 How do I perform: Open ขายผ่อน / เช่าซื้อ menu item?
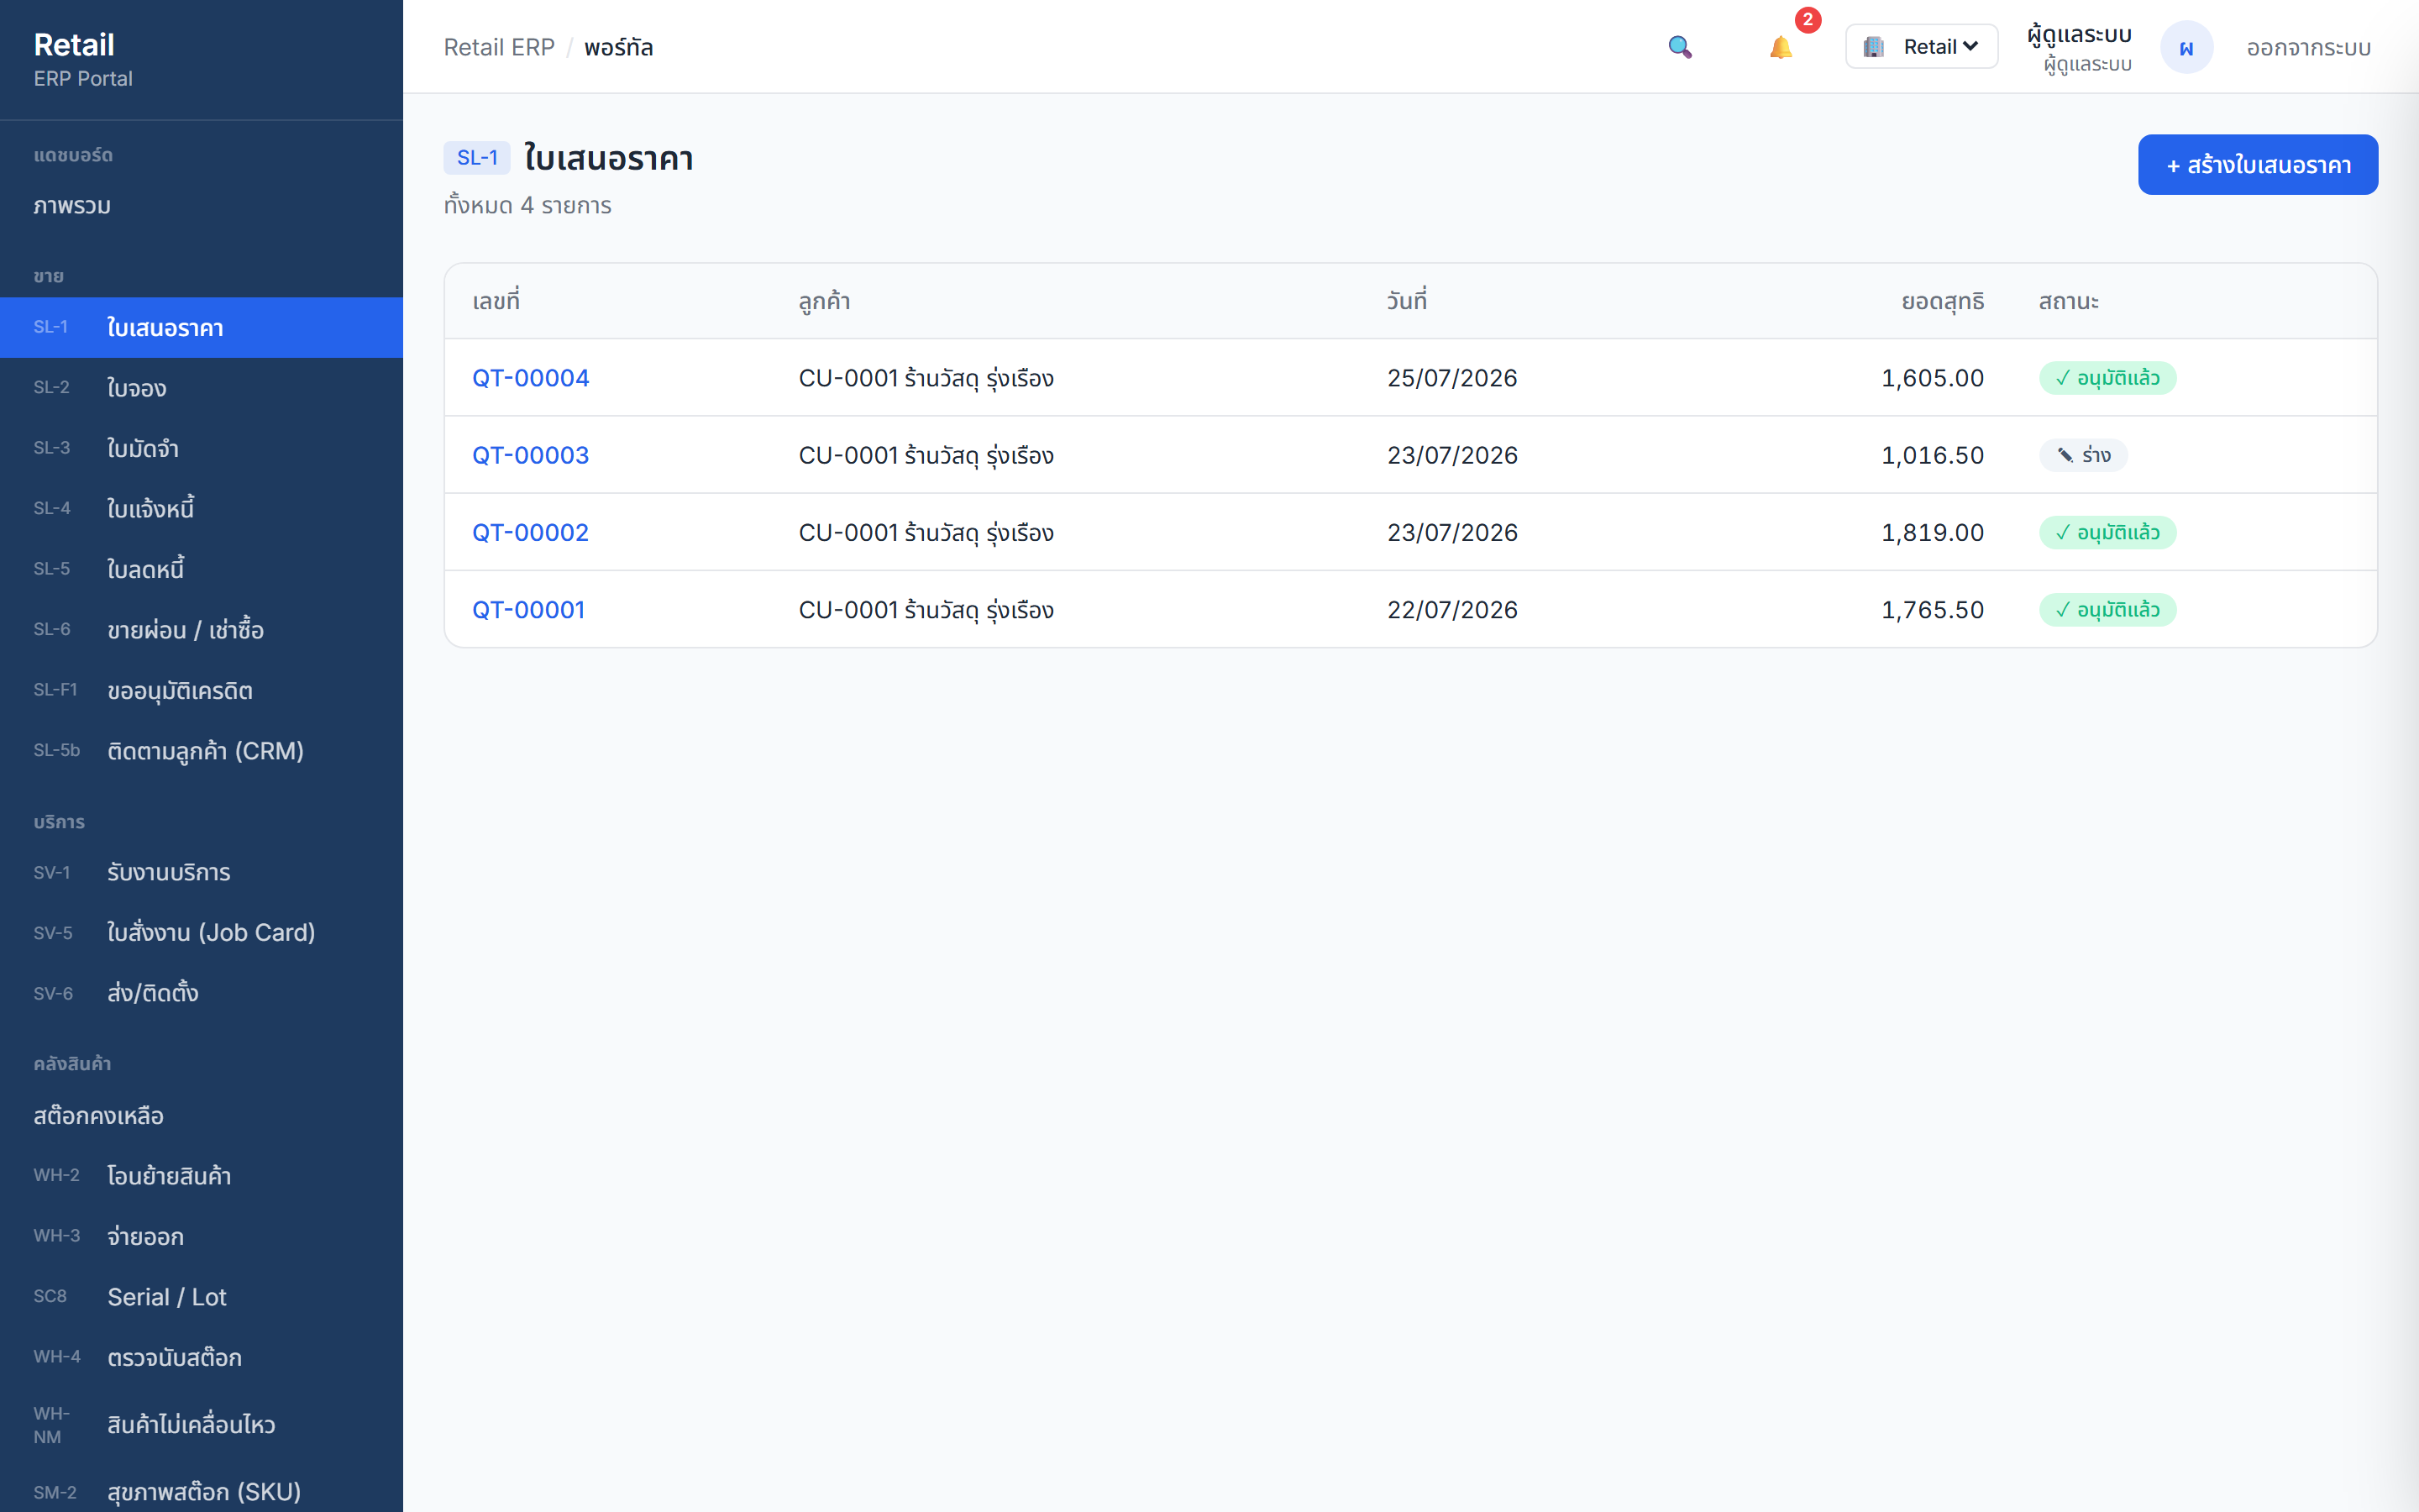(201, 630)
